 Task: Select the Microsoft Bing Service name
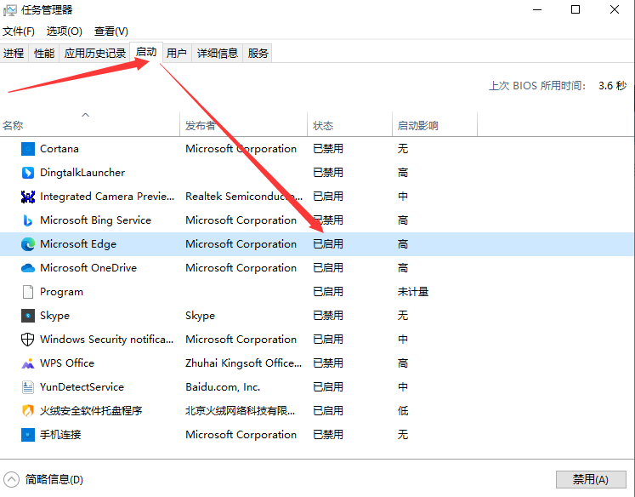[x=95, y=220]
